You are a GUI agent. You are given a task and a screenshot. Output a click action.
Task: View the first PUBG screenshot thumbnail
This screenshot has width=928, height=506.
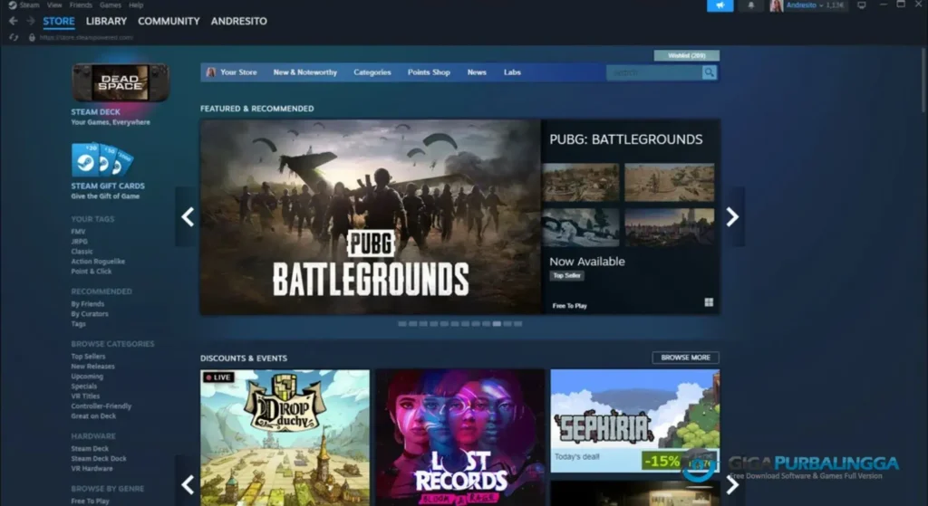click(x=581, y=183)
